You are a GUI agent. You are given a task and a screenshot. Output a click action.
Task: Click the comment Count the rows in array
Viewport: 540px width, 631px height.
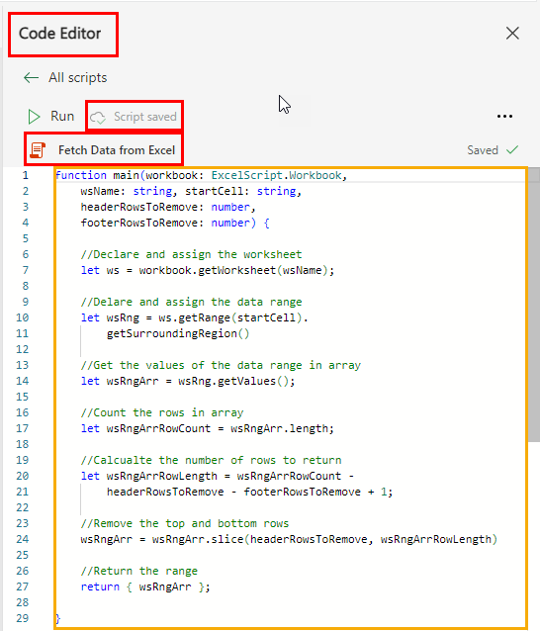[162, 412]
